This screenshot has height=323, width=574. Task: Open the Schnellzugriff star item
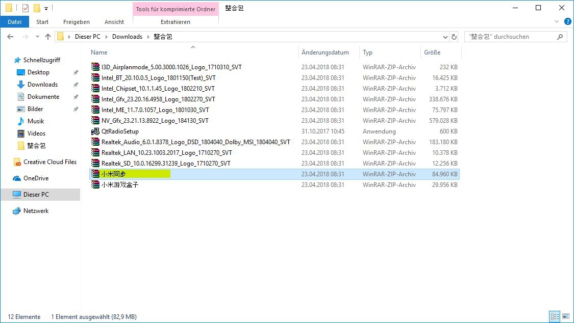(x=37, y=60)
